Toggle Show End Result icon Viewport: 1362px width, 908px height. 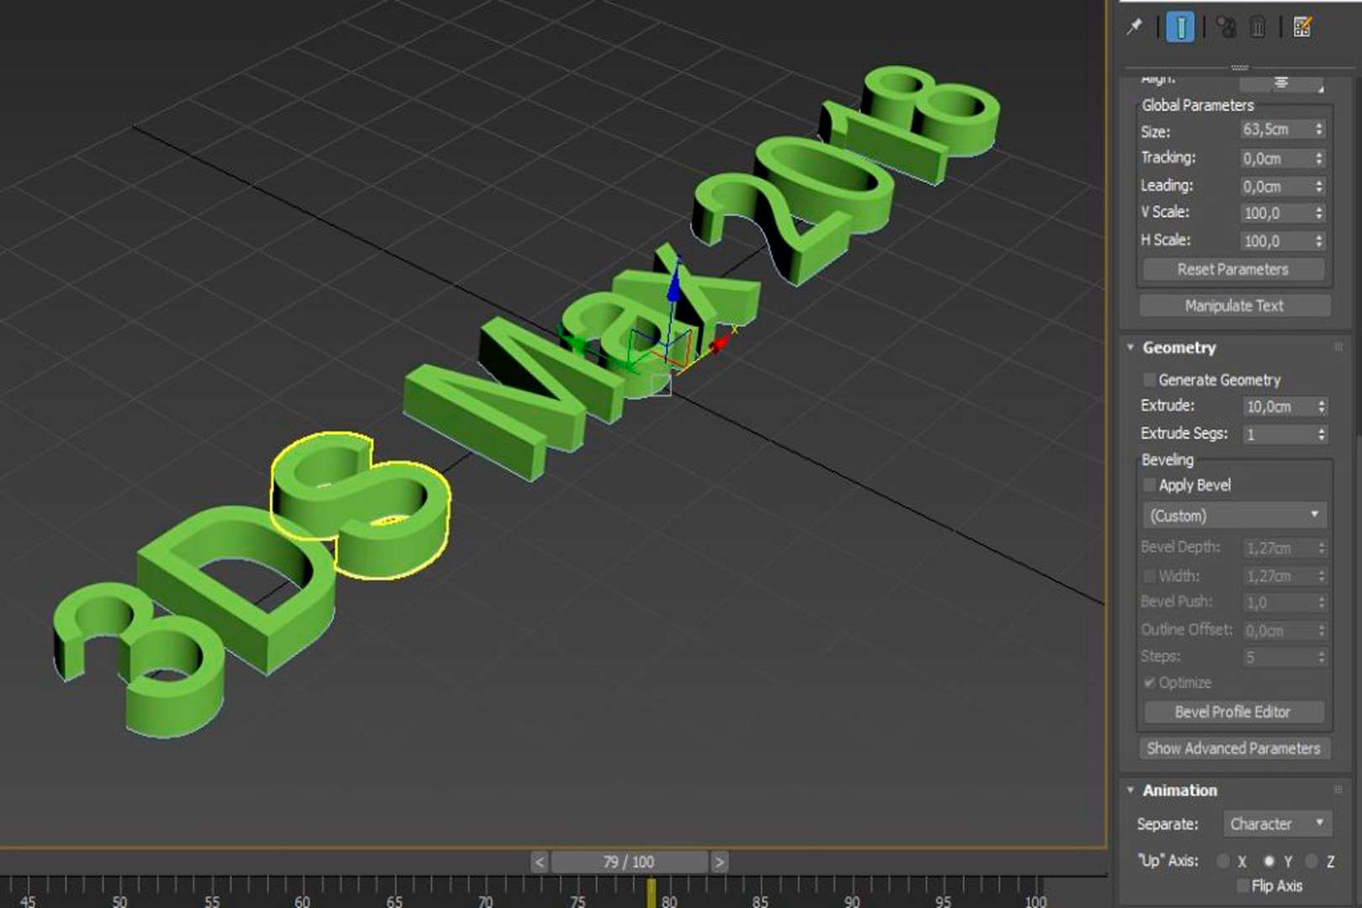[1180, 27]
